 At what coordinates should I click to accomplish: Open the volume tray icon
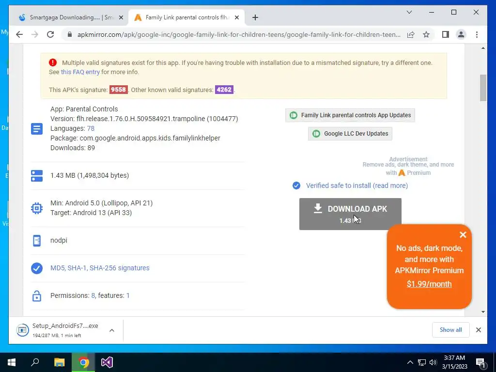[433, 362]
